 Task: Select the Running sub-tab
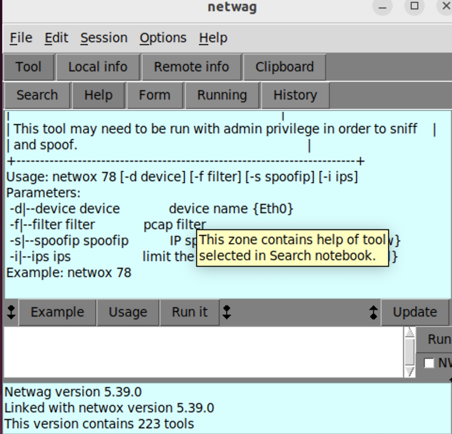coord(222,95)
